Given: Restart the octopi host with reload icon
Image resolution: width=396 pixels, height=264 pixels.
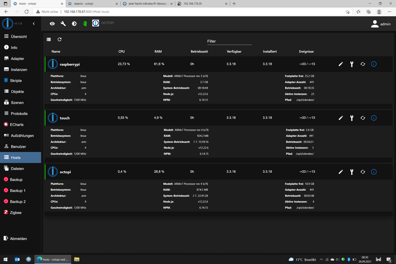Looking at the screenshot, I should click(x=363, y=172).
